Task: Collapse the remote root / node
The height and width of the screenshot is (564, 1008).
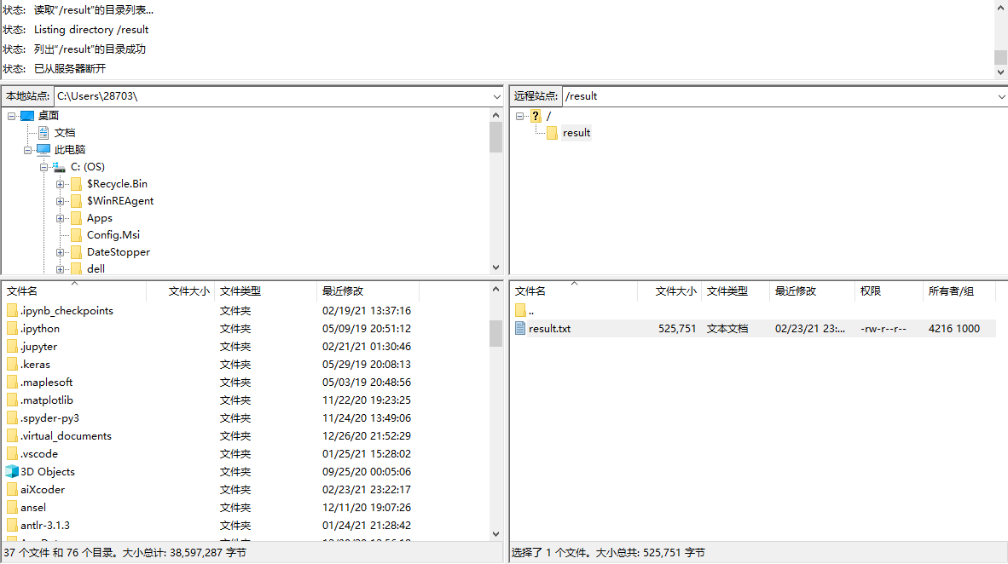Action: (x=519, y=116)
